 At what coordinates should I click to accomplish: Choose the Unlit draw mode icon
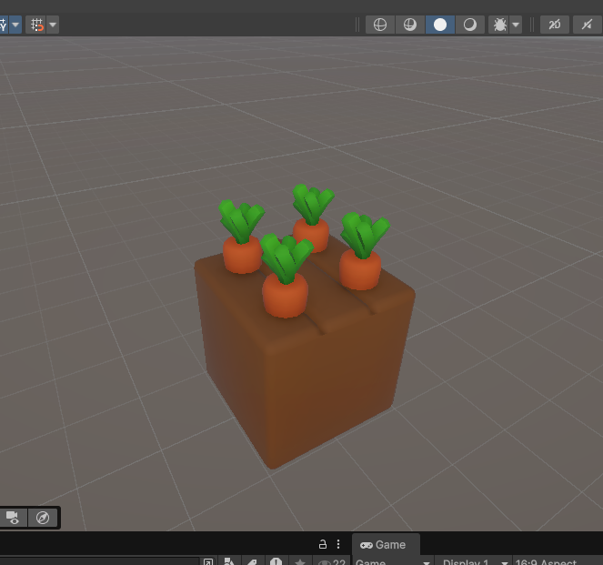pos(470,25)
